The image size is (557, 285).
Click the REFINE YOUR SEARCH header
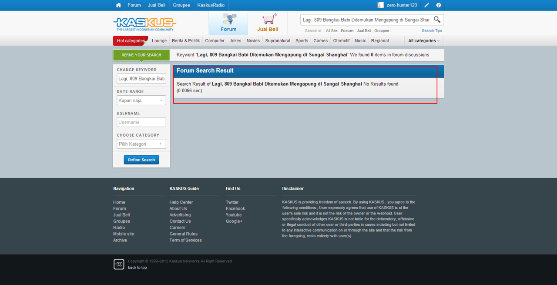141,55
